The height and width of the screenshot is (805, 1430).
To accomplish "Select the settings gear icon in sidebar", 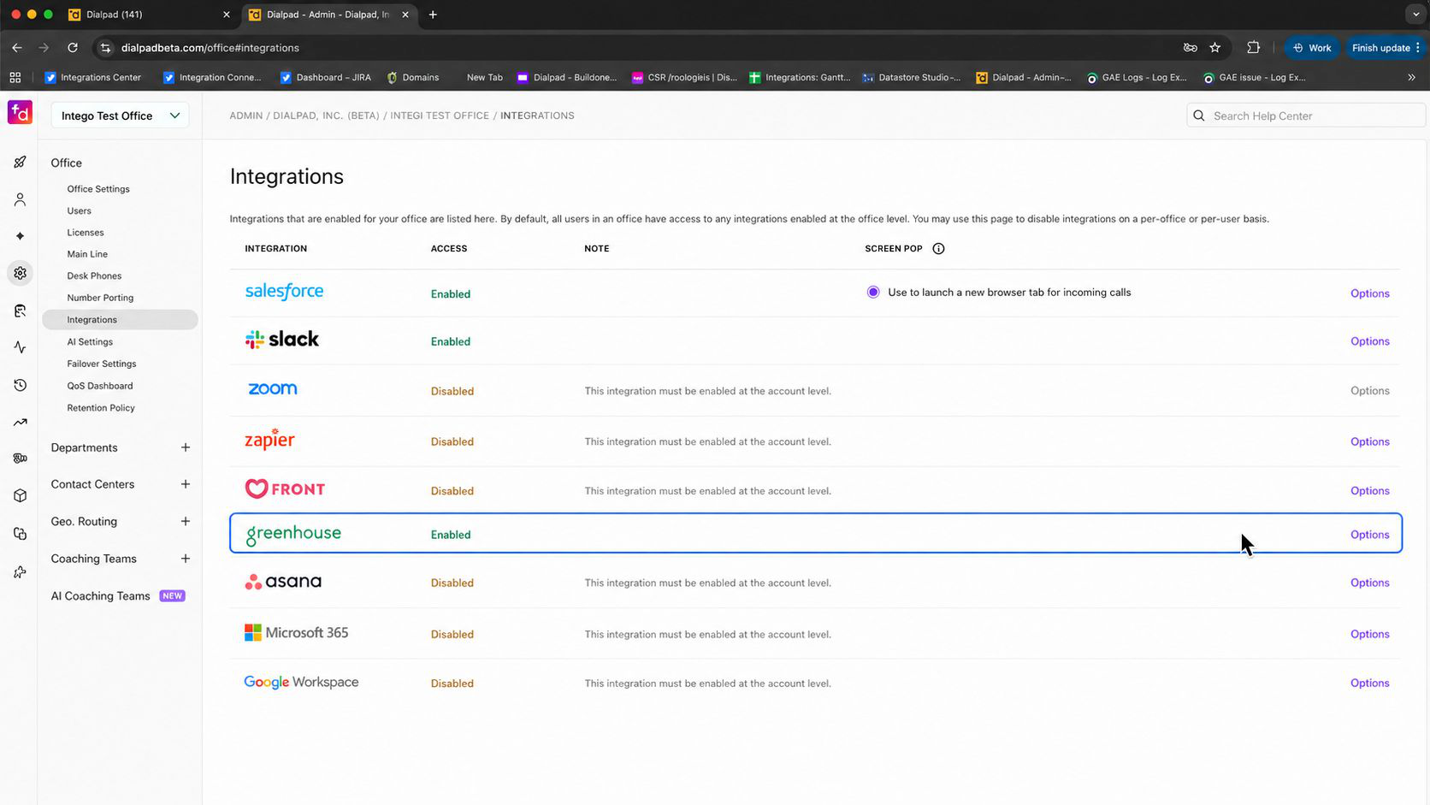I will point(20,273).
